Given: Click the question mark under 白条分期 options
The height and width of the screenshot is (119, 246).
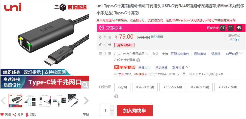Looking at the screenshot, I should click(116, 96).
